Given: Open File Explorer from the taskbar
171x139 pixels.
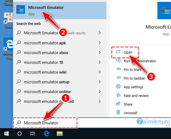Looking at the screenshot, I should 60,133.
